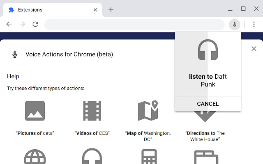The width and height of the screenshot is (263, 164).
Task: Close the Voice Actions help panel
Action: pos(254,49)
